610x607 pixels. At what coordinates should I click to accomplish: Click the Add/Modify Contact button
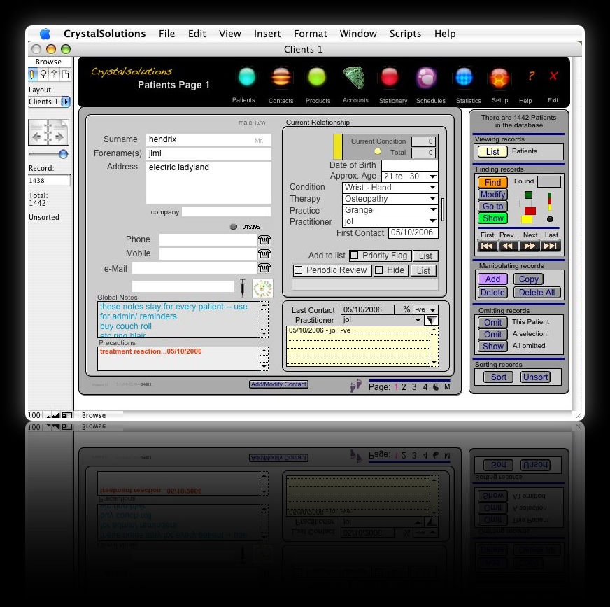click(278, 384)
